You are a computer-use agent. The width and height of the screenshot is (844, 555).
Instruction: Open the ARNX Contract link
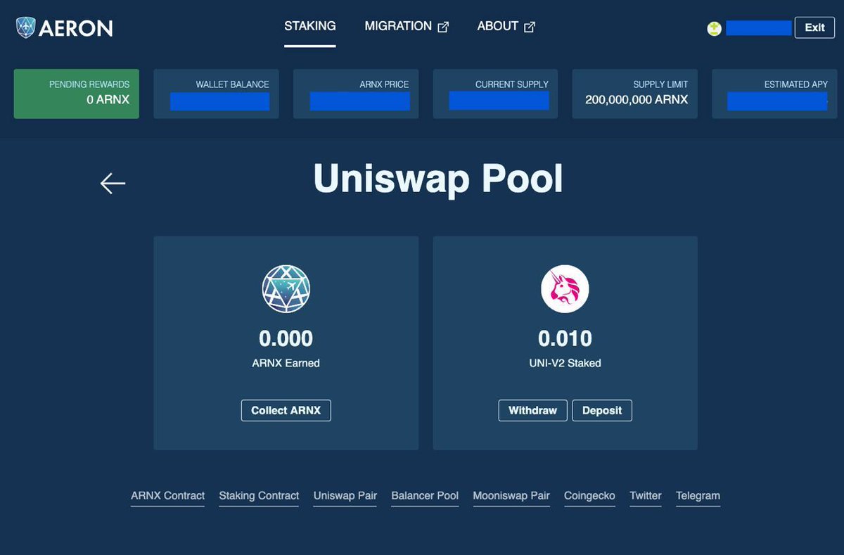point(167,496)
